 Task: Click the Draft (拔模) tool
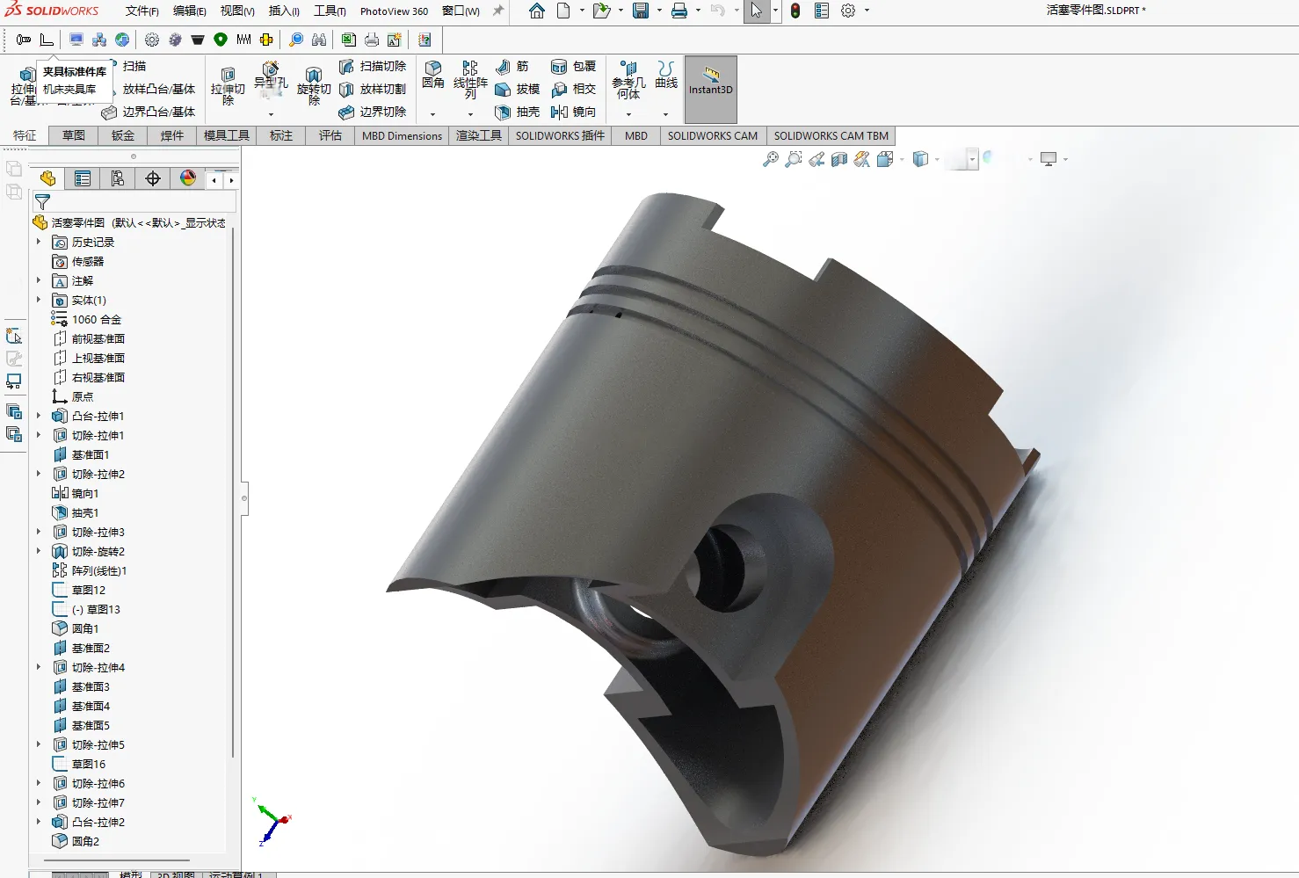pyautogui.click(x=517, y=90)
